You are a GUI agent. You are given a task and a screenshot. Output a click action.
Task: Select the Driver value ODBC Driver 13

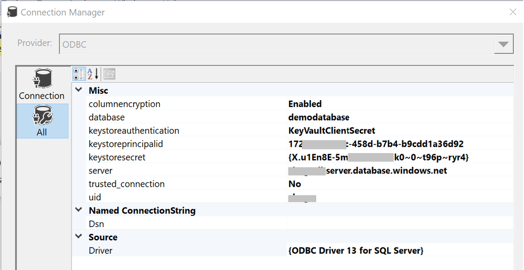356,251
